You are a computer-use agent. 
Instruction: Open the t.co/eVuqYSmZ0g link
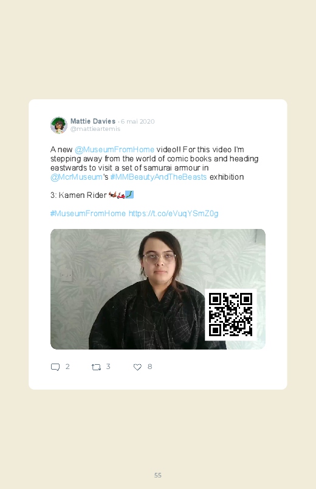point(173,213)
